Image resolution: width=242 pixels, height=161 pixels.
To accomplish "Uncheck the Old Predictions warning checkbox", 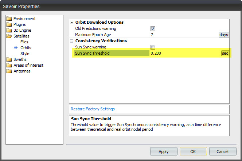I will coord(153,29).
